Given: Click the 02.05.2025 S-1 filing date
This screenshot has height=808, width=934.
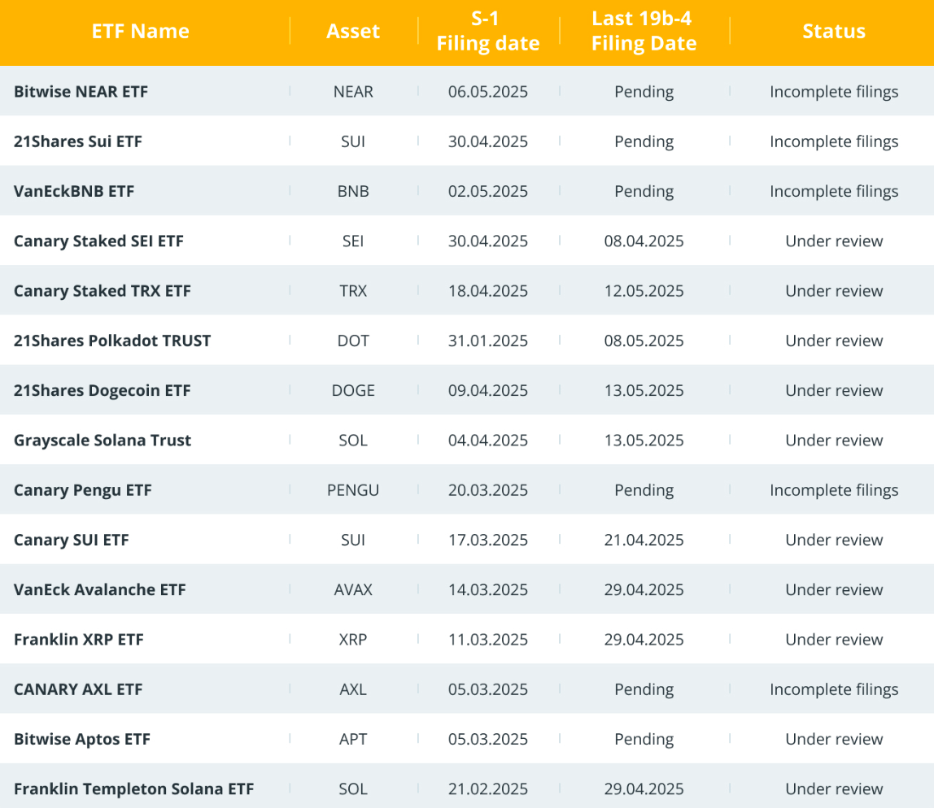Looking at the screenshot, I should pyautogui.click(x=488, y=191).
